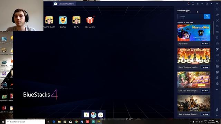Open BlueStacks notifications bell
The height and width of the screenshot is (124, 221).
188,4
